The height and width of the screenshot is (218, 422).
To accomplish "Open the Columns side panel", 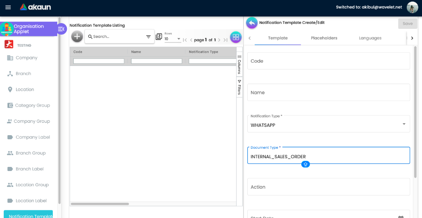I will pos(239,64).
